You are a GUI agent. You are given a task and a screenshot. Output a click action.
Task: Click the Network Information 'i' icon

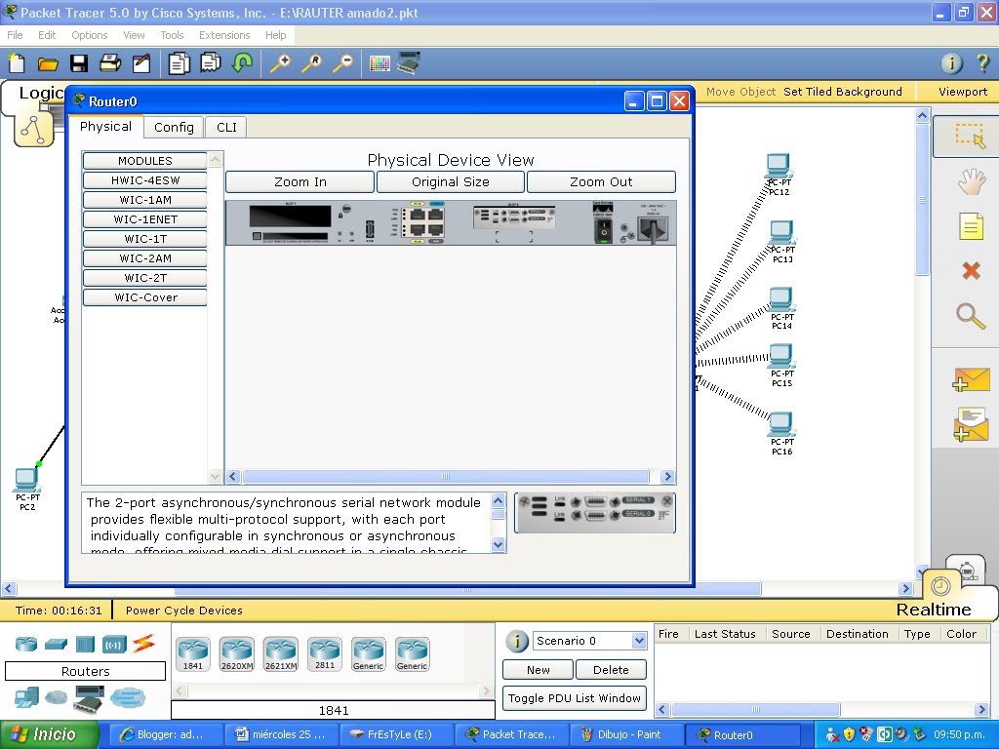(952, 63)
